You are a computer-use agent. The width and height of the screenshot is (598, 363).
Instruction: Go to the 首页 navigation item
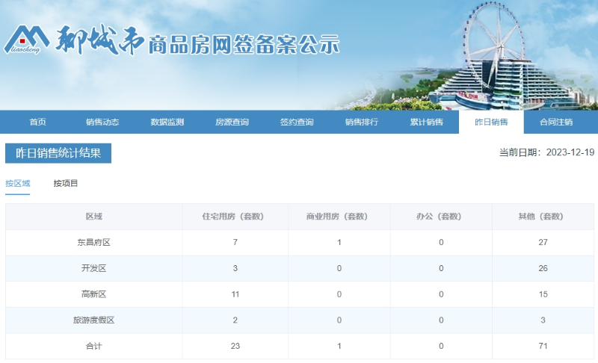(x=37, y=122)
